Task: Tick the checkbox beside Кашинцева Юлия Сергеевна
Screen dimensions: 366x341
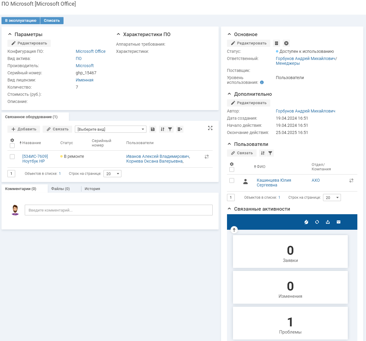Action: pos(232,180)
